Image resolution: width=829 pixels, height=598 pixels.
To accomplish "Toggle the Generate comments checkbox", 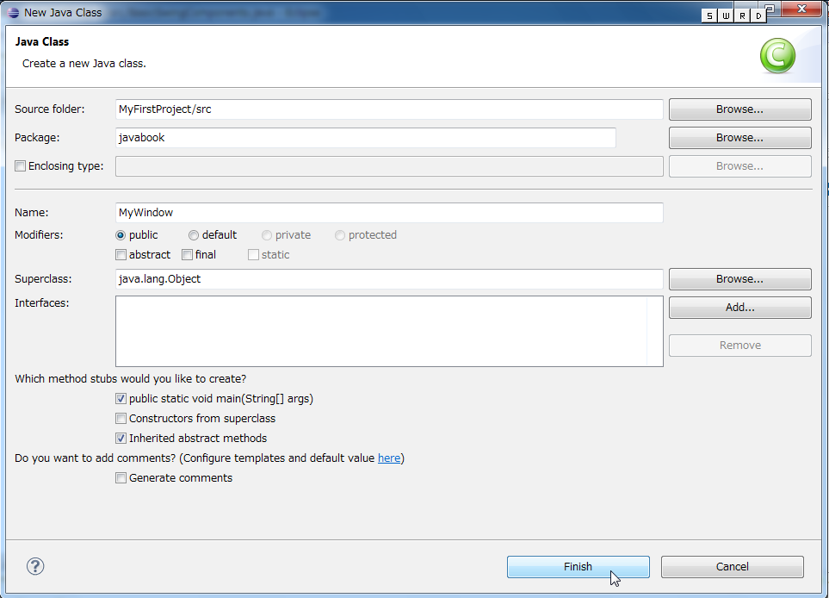I will pyautogui.click(x=121, y=478).
